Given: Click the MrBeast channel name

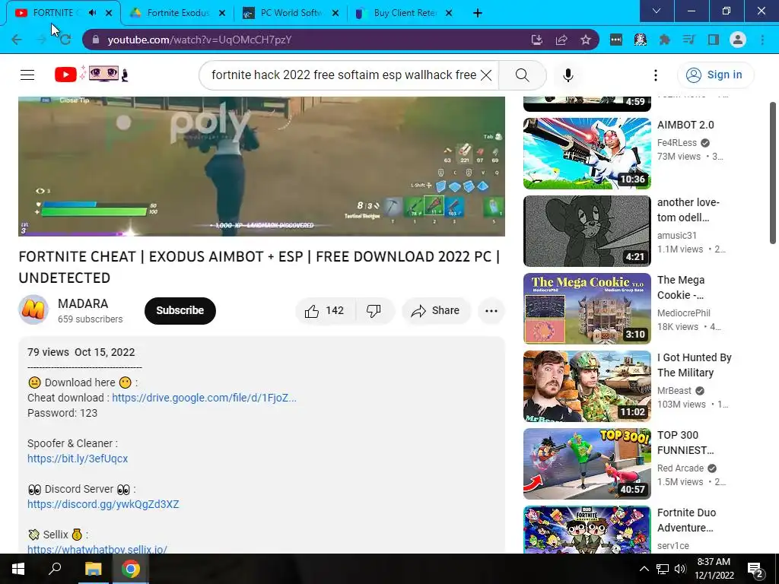Looking at the screenshot, I should pos(674,391).
